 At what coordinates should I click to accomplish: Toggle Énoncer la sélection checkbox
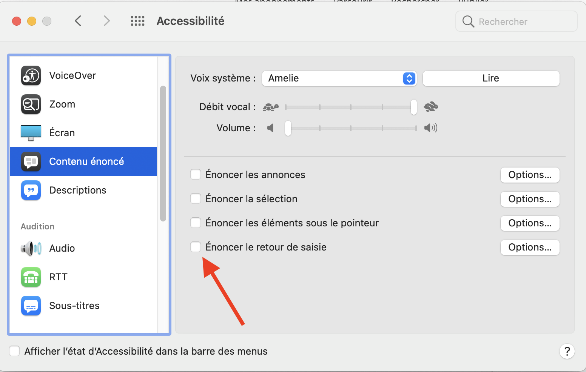click(x=196, y=199)
